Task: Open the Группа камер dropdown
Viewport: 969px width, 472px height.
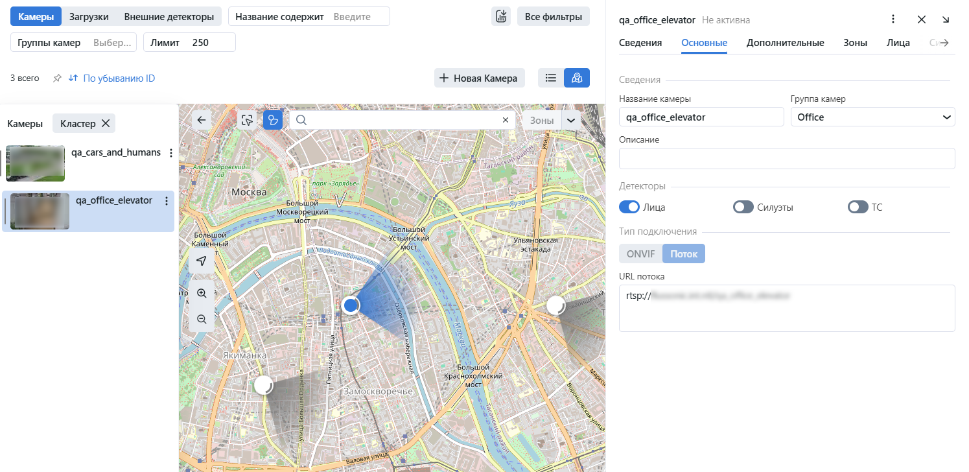Action: tap(872, 117)
